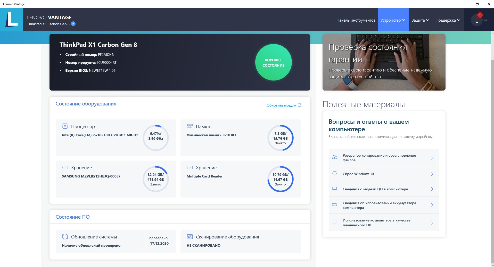Expand the Устройство dropdown chevron
The width and height of the screenshot is (494, 267).
pos(404,20)
